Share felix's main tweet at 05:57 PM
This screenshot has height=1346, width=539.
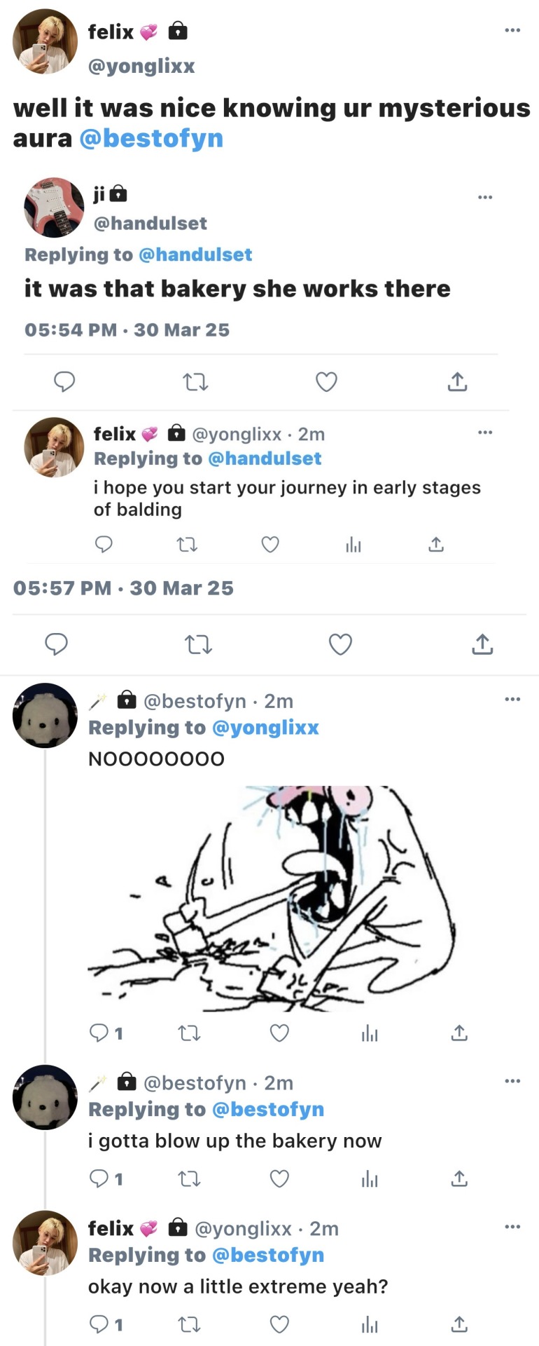coord(482,644)
